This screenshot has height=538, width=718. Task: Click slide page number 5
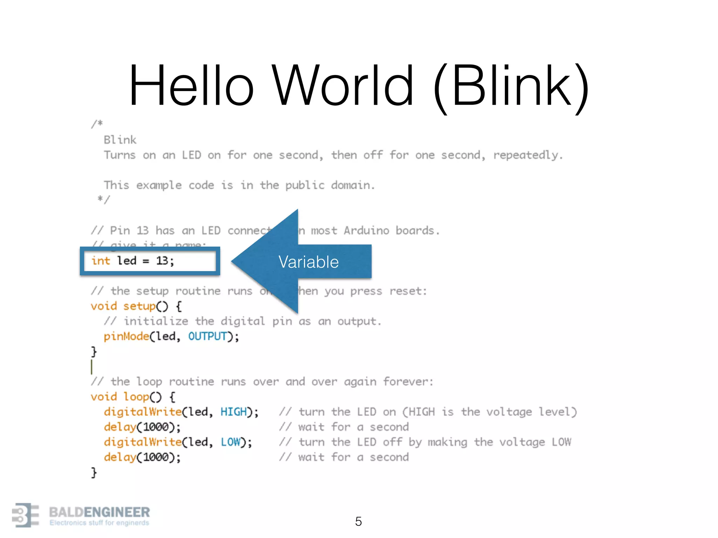[358, 522]
